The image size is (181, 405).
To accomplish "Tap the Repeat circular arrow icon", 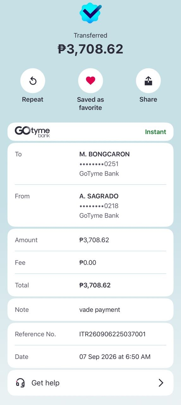I will [33, 81].
